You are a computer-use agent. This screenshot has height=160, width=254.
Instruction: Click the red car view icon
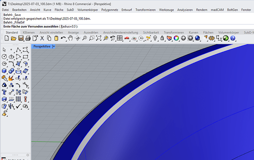coord(127,38)
